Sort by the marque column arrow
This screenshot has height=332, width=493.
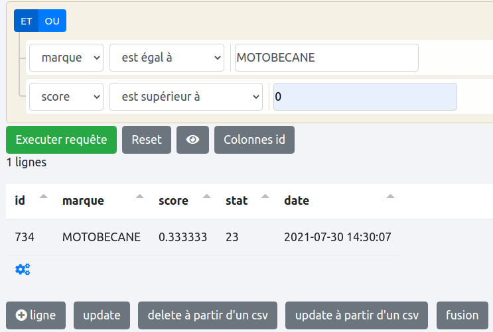(x=139, y=197)
